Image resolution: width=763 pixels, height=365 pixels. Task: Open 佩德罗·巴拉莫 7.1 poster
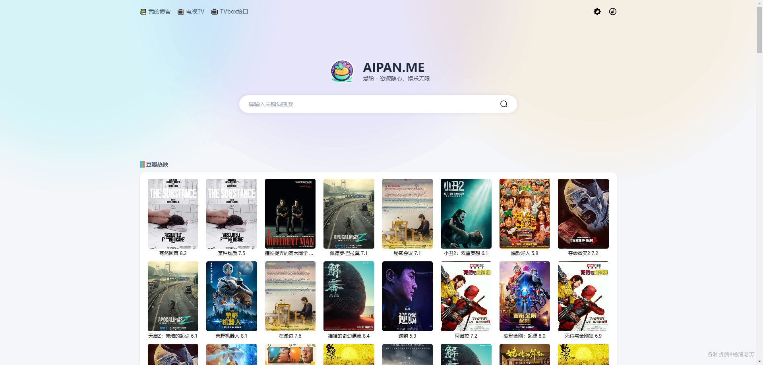[x=349, y=214]
